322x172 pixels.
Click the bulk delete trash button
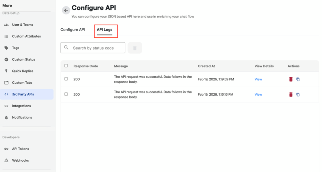[x=135, y=48]
